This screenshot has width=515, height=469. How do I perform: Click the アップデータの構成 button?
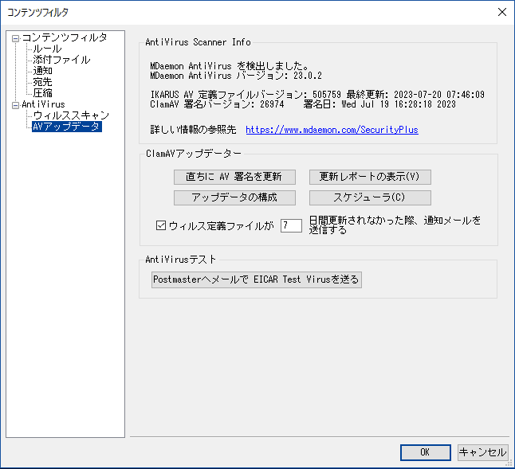click(x=234, y=197)
